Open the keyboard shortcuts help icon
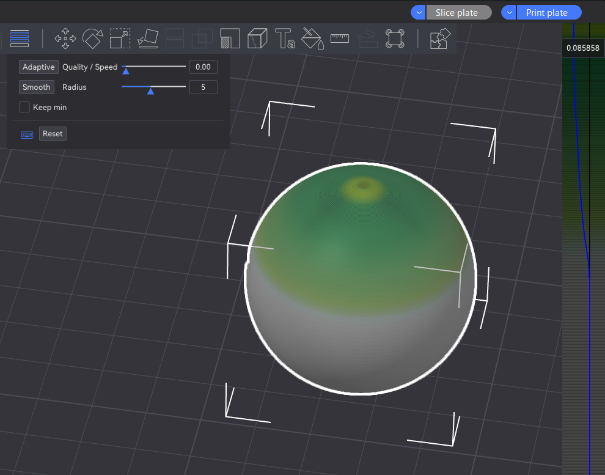 [x=27, y=133]
